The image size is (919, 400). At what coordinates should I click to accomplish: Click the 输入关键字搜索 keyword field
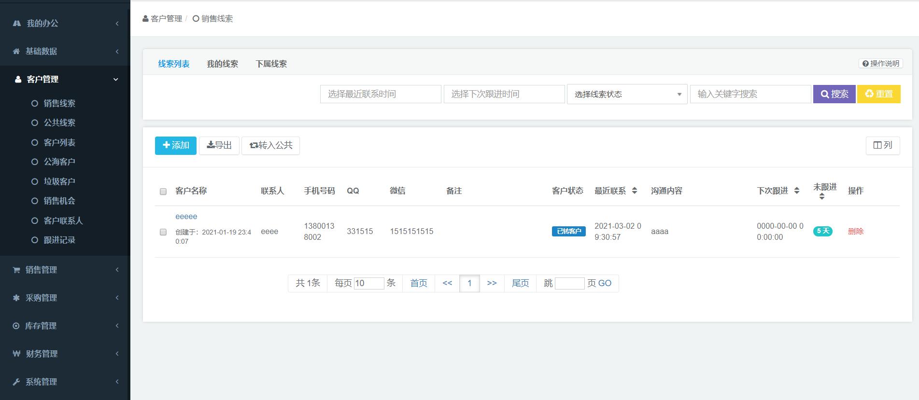tap(750, 94)
